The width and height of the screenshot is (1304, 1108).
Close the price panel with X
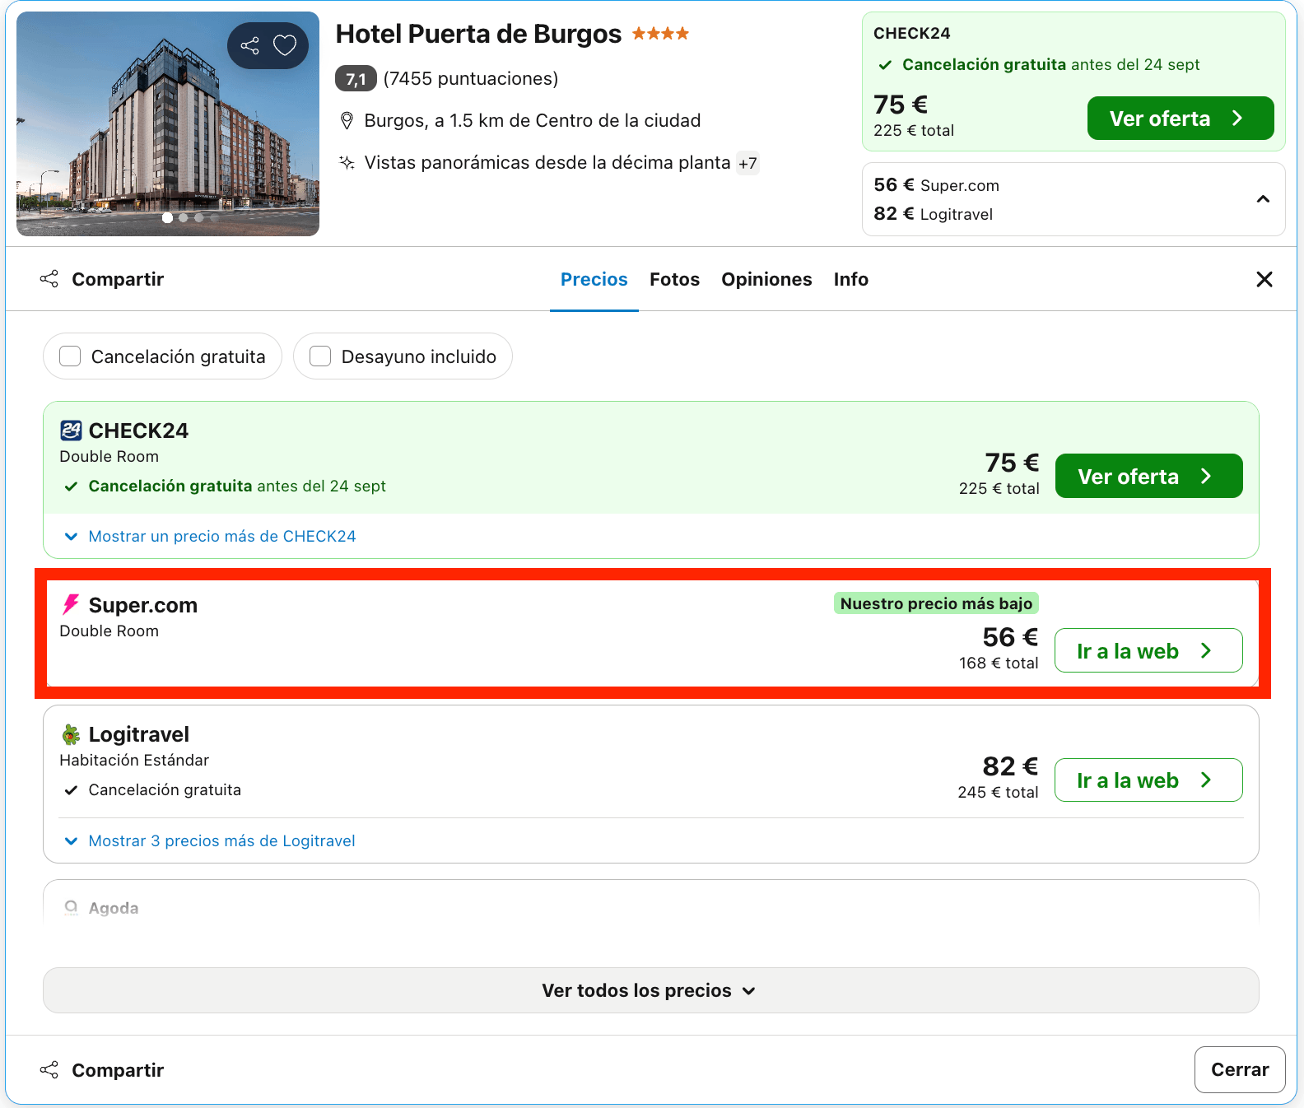tap(1264, 279)
